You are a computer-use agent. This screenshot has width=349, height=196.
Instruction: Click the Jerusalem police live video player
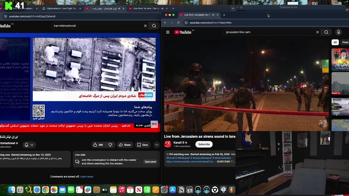coord(246,85)
